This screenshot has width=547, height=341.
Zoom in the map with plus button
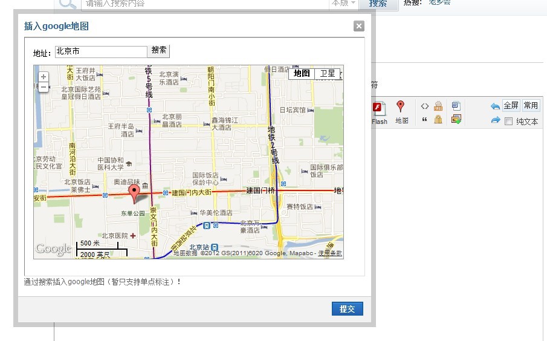coord(44,77)
